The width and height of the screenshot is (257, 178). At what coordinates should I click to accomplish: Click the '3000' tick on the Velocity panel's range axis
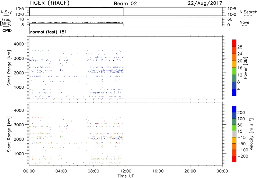pos(19,125)
